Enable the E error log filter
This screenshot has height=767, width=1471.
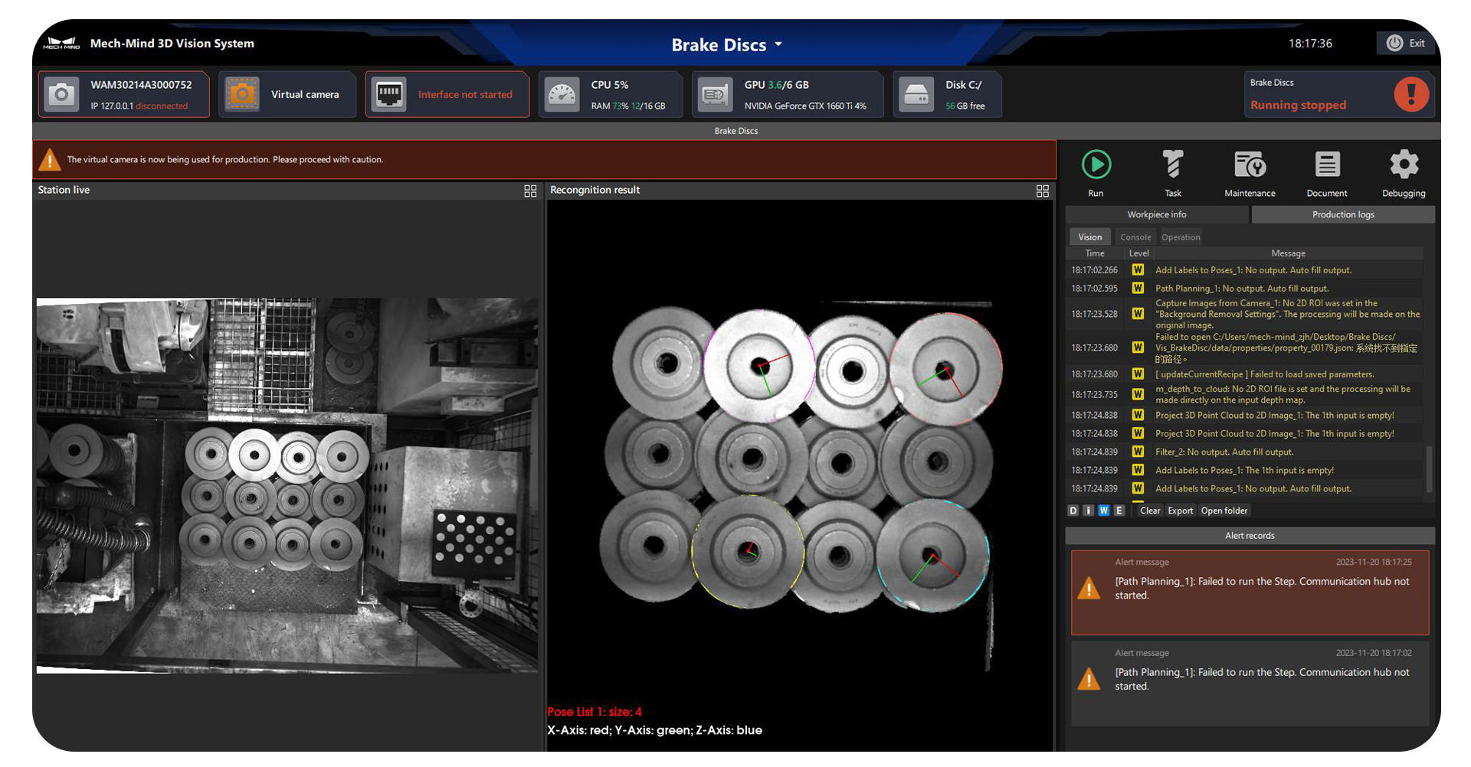pyautogui.click(x=1119, y=510)
